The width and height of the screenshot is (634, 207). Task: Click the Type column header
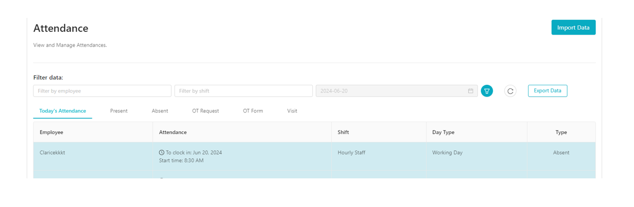click(x=561, y=132)
